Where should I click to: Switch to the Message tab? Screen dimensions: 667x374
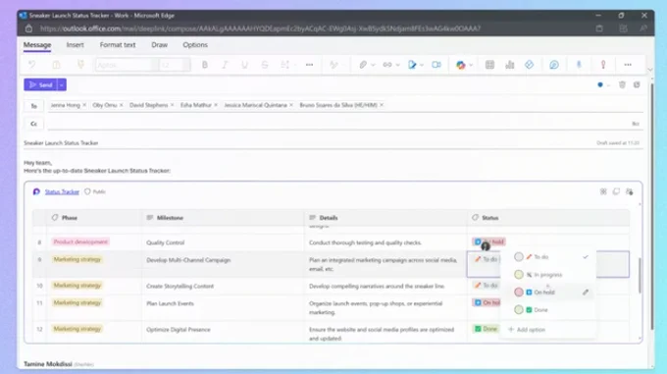click(x=37, y=45)
